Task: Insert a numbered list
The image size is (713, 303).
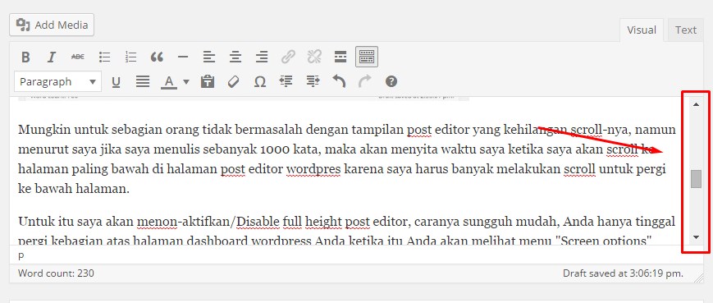Action: [131, 57]
